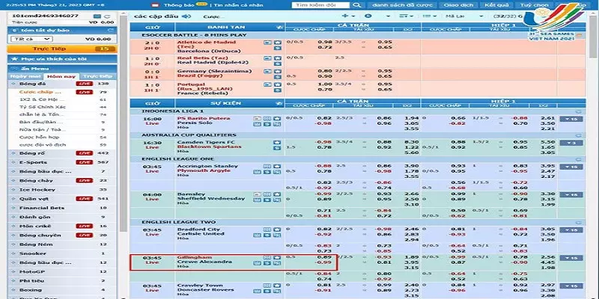This screenshot has width=599, height=299.
Task: Open the 'Tất cả' dropdown
Action: tap(31, 37)
